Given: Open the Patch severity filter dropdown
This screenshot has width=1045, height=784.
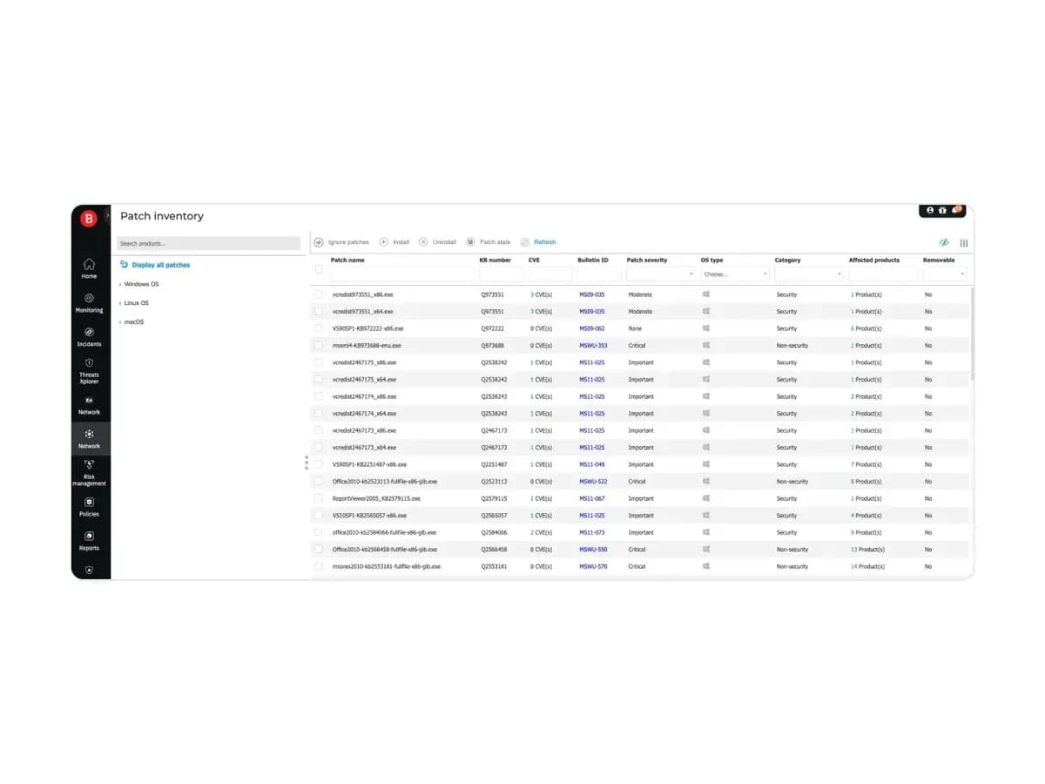Looking at the screenshot, I should coord(660,274).
